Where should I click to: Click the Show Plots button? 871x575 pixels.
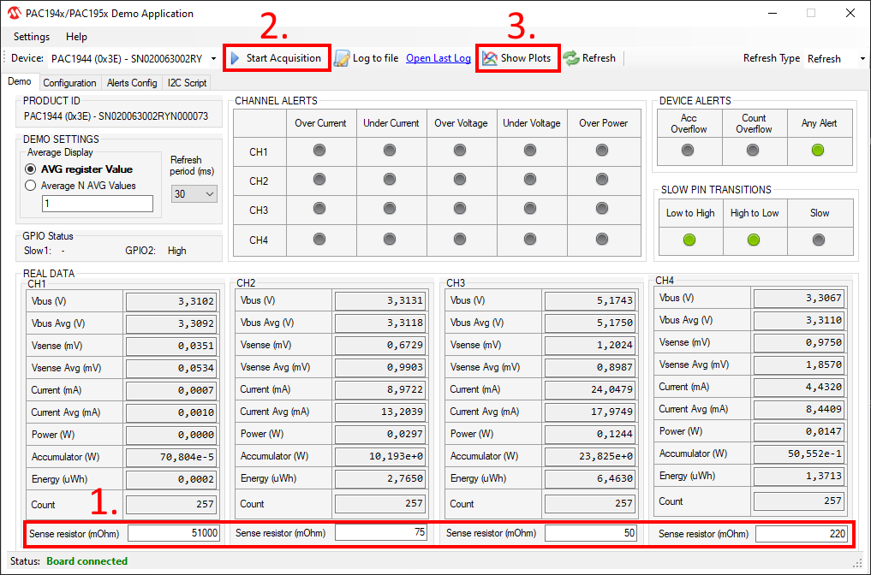click(517, 57)
